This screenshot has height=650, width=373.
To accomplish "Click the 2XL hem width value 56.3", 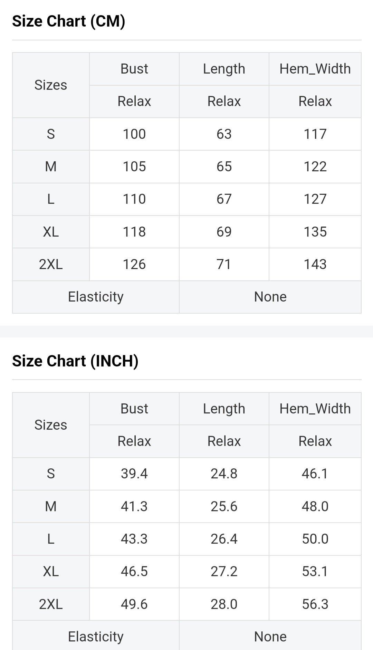I will [315, 604].
